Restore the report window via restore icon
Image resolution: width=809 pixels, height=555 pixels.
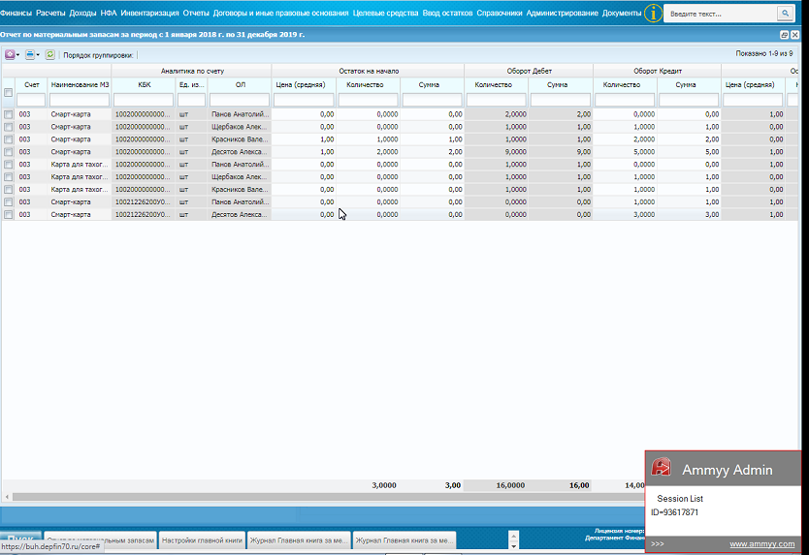784,35
